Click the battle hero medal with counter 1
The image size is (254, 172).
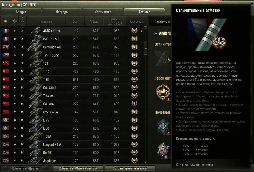pos(163,92)
